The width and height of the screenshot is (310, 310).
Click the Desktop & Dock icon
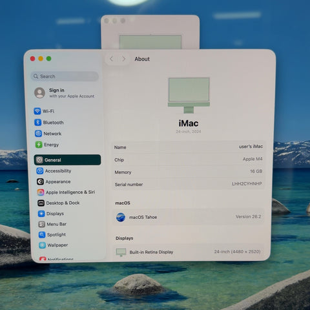click(41, 203)
